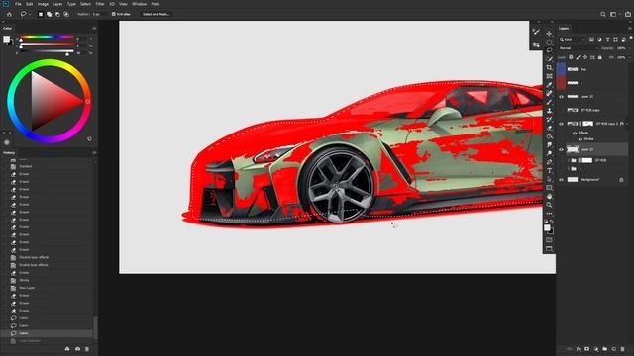Toggle visibility of GT-R35 copy 2 layer
Image resolution: width=634 pixels, height=356 pixels.
coord(561,124)
